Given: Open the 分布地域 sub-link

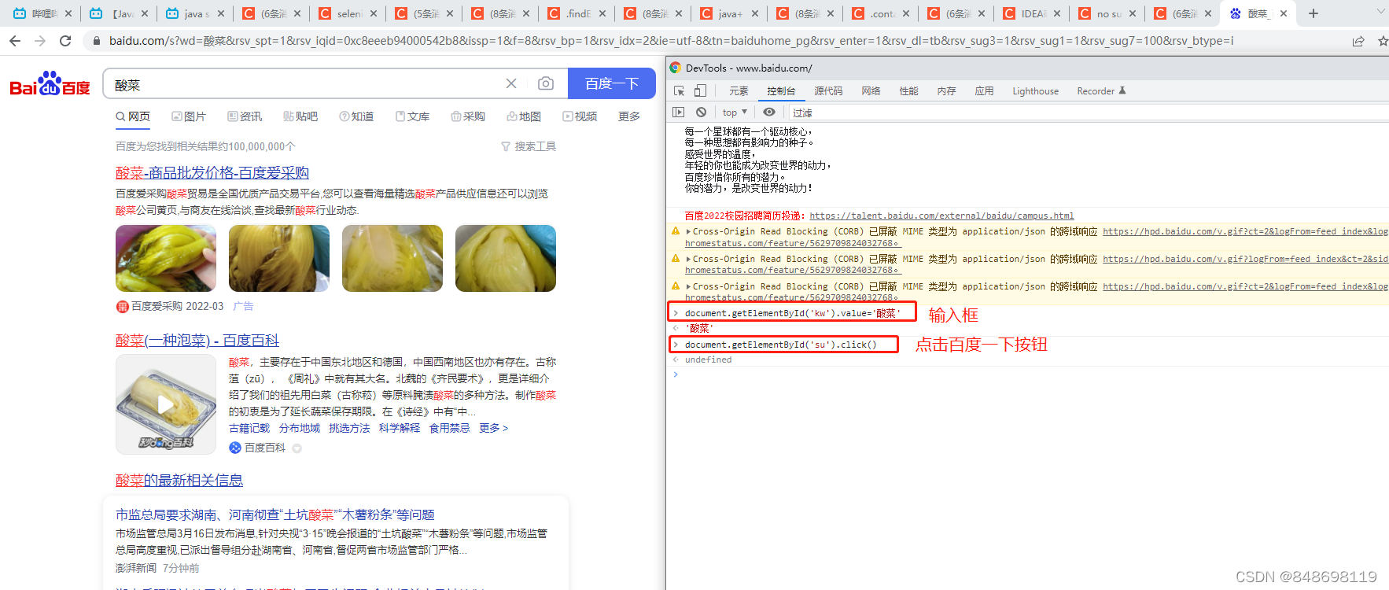Looking at the screenshot, I should point(300,428).
